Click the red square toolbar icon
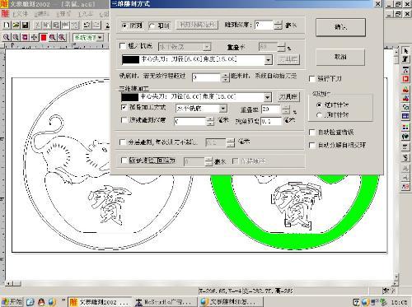This screenshot has width=412, height=307. point(44,37)
